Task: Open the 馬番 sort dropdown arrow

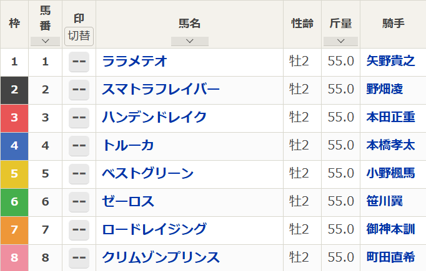Action: (45, 41)
